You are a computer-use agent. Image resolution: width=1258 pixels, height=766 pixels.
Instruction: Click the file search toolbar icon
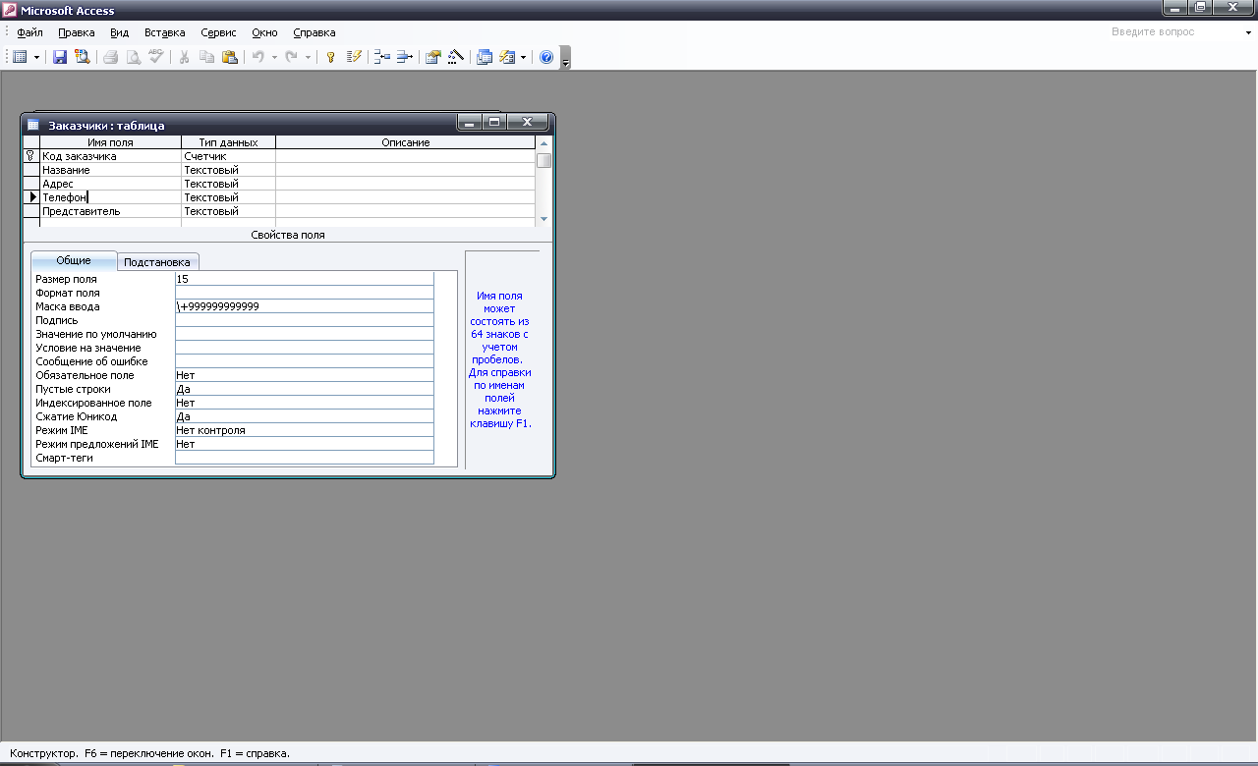82,57
